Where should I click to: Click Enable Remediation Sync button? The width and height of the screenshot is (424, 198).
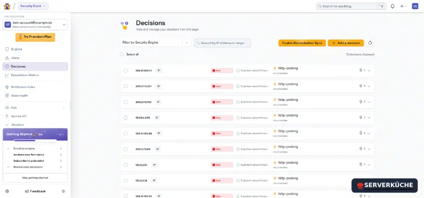[x=302, y=43]
